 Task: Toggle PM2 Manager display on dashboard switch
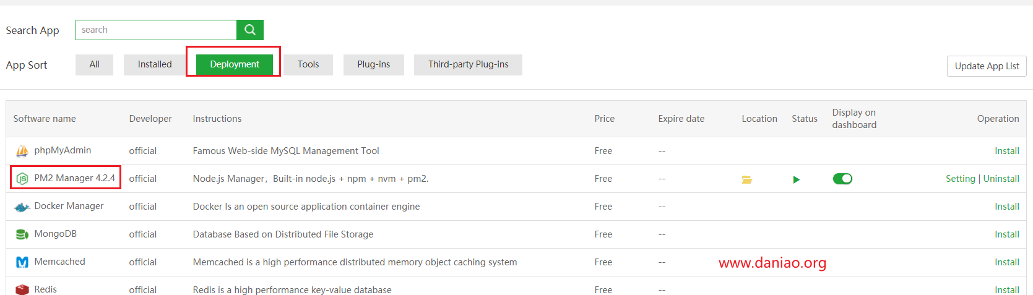842,179
